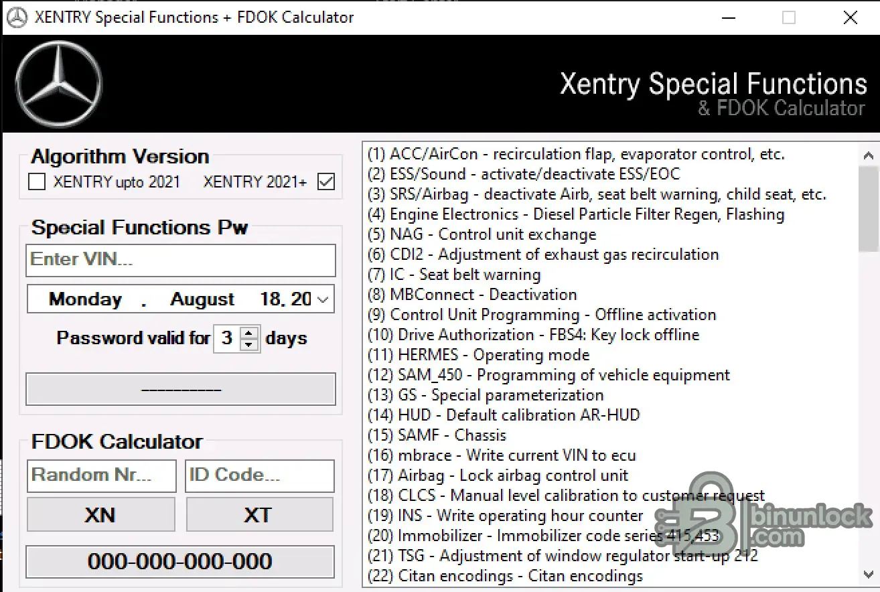
Task: Select (3) SRS/Airbag deactivate Airb entry
Action: point(597,194)
